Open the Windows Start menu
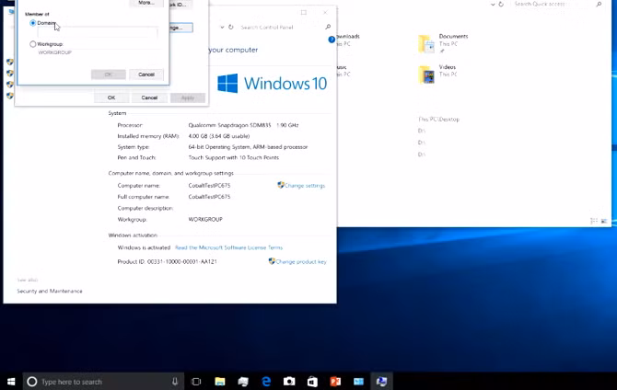Viewport: 617px width, 390px height. click(11, 382)
